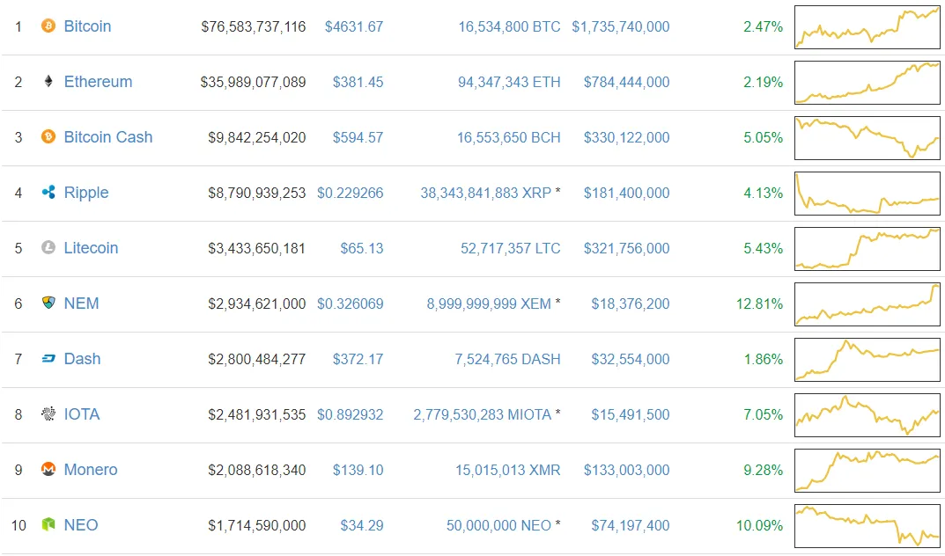Open the Dash name link
Viewport: 945px width, 556px height.
tap(82, 359)
